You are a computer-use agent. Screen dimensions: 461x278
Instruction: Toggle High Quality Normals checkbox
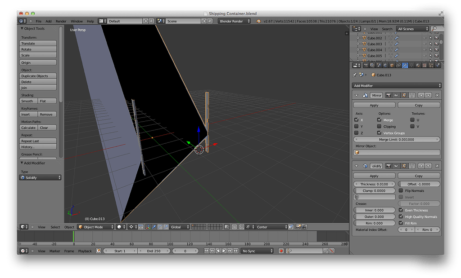click(x=401, y=216)
